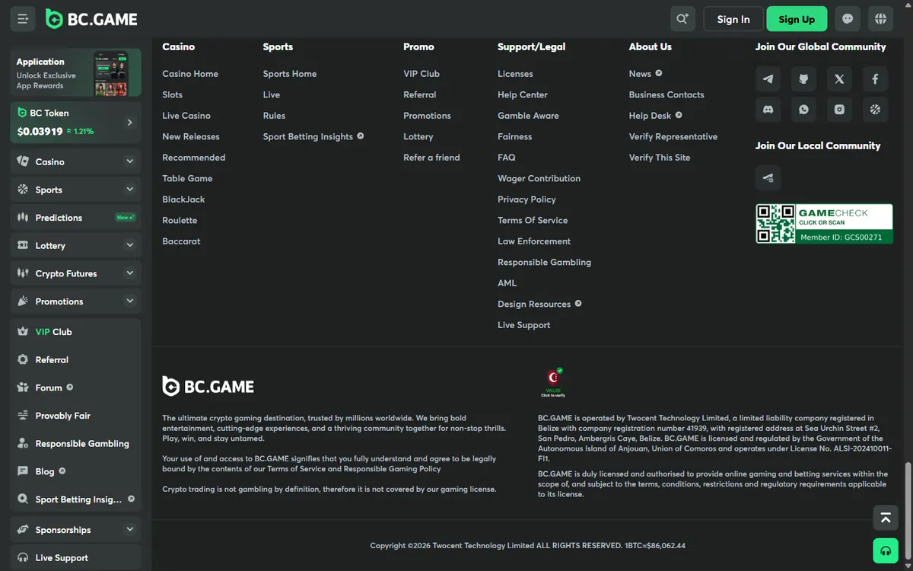Open the Design Resources external link

point(539,304)
